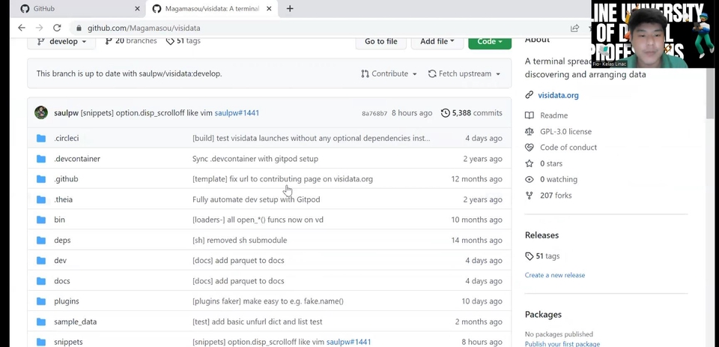Image resolution: width=719 pixels, height=347 pixels.
Task: Open commit 'Sync .devcontainer with gitpod setup'
Action: tap(255, 159)
